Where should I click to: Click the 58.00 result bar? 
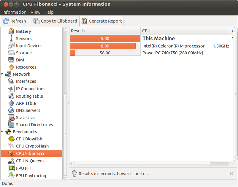(105, 53)
